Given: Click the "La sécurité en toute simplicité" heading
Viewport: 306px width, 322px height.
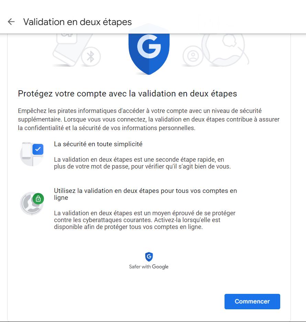Looking at the screenshot, I should point(98,144).
